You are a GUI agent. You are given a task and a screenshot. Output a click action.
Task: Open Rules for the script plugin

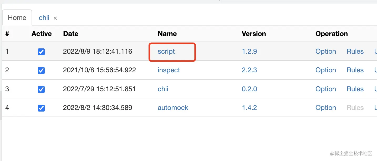[x=355, y=51]
